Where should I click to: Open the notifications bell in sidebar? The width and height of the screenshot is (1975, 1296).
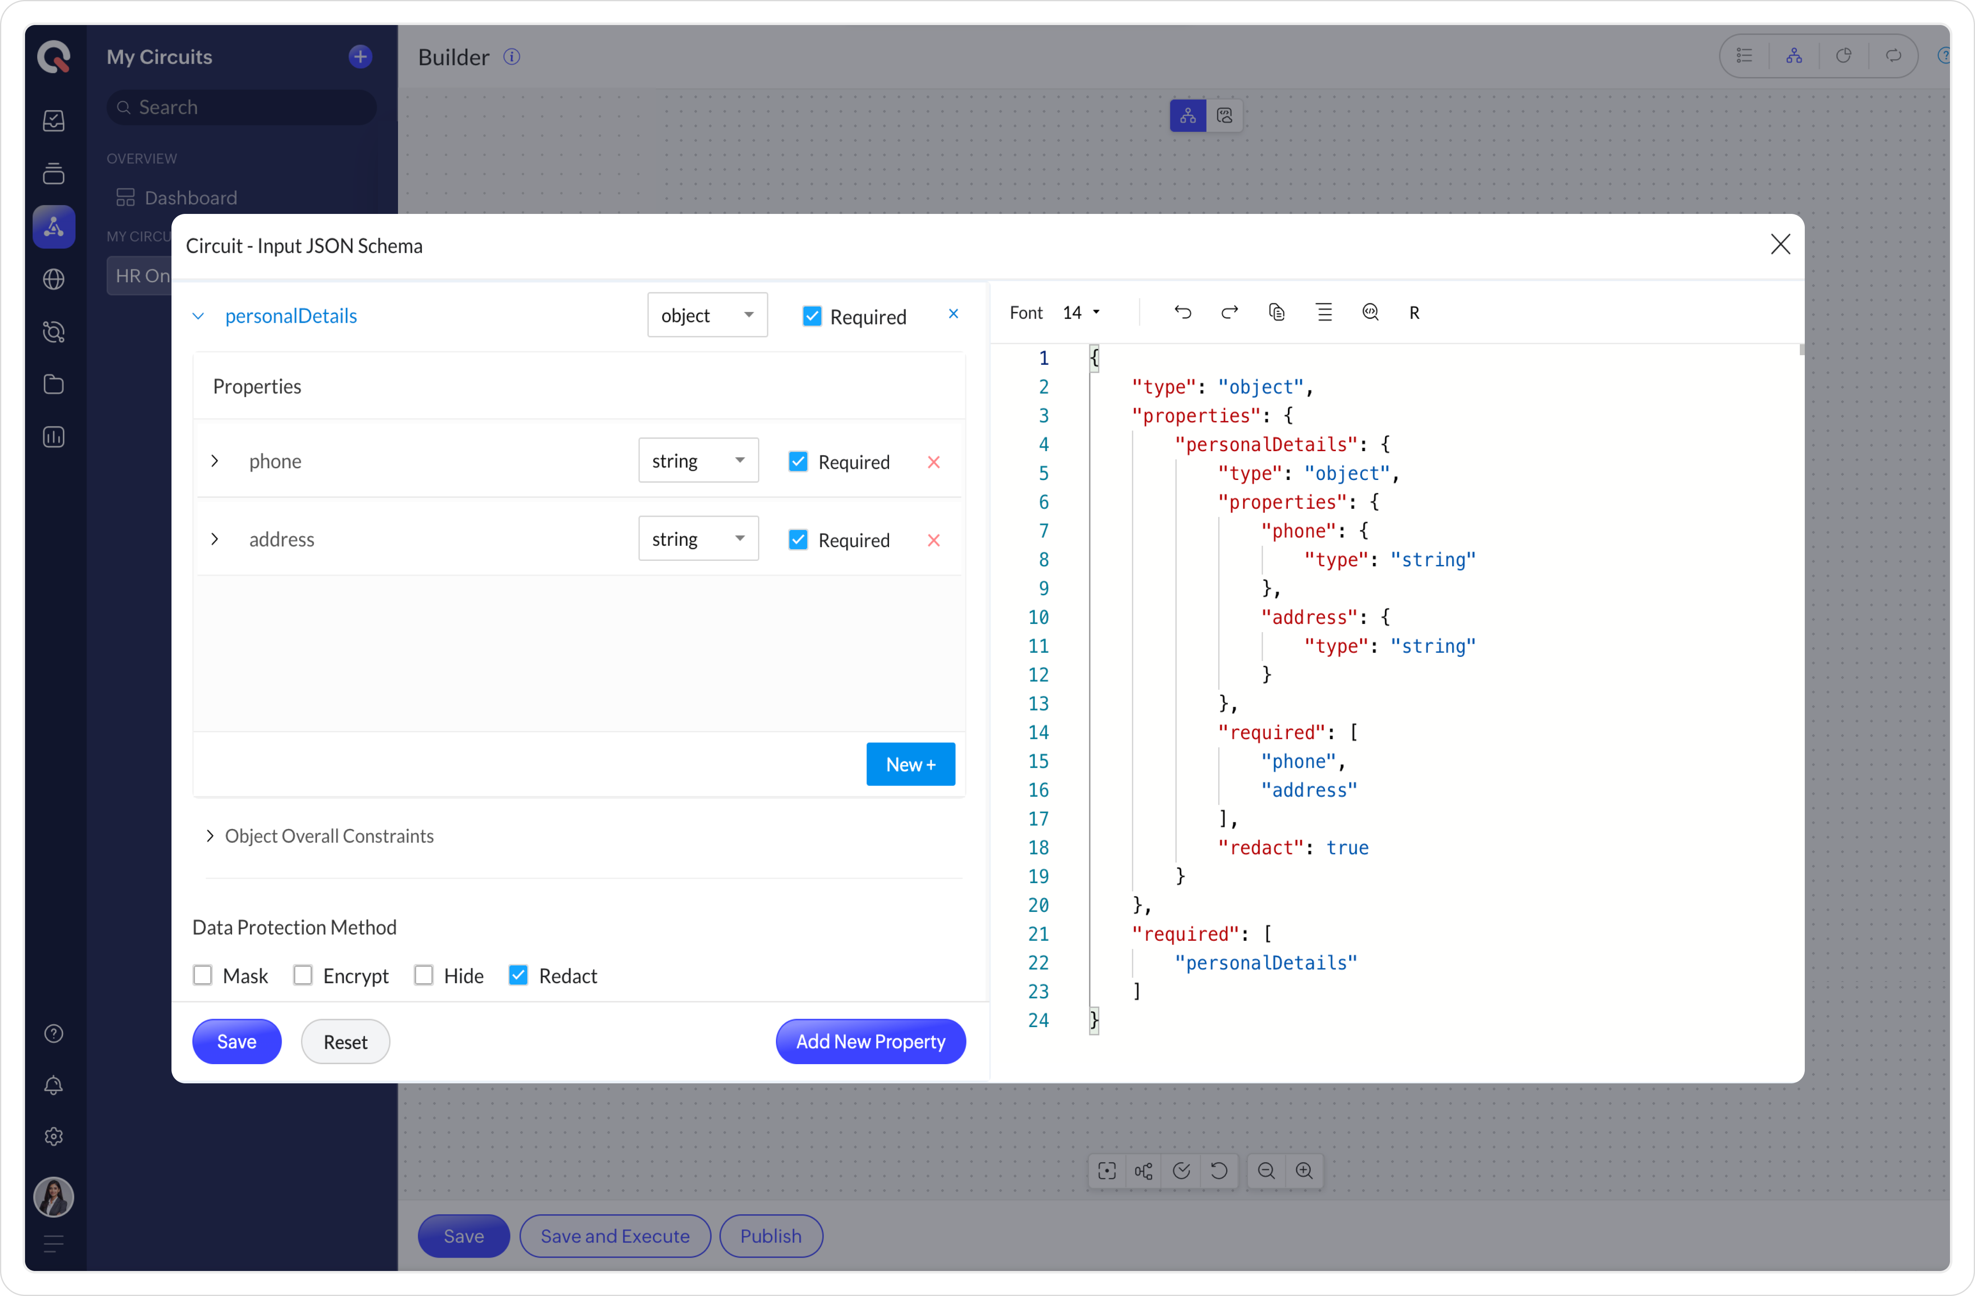(54, 1085)
